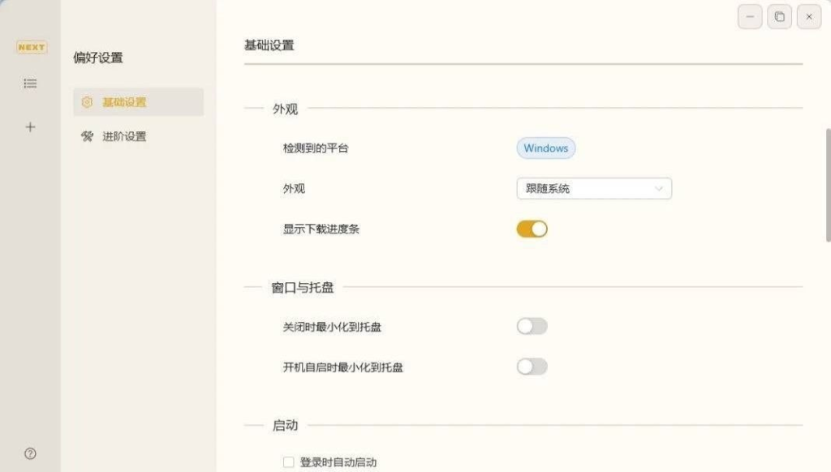The width and height of the screenshot is (831, 472).
Task: Click the plus icon to add a download
Action: tap(30, 127)
